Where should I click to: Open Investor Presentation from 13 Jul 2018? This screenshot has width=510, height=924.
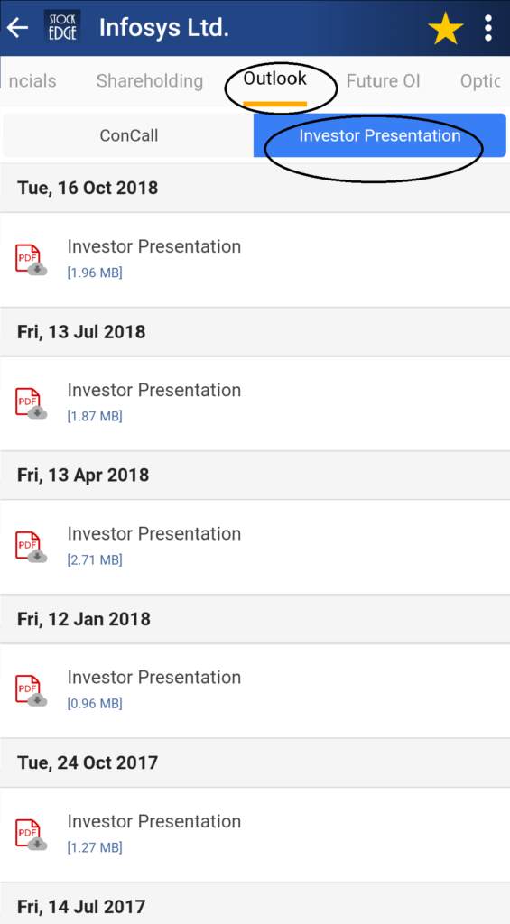pos(153,390)
